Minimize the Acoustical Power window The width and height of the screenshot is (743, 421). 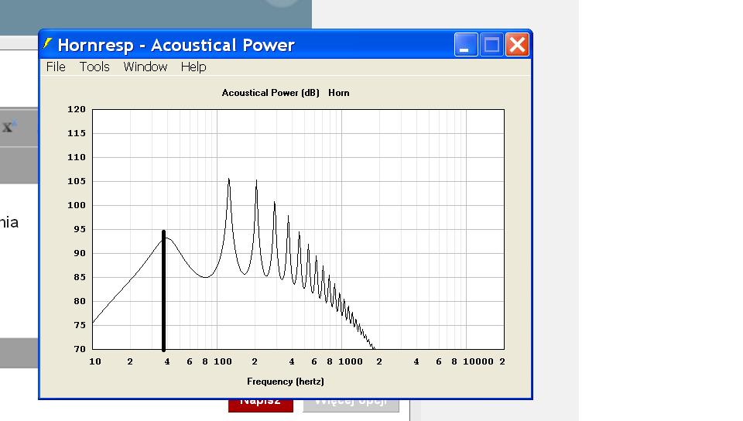466,45
